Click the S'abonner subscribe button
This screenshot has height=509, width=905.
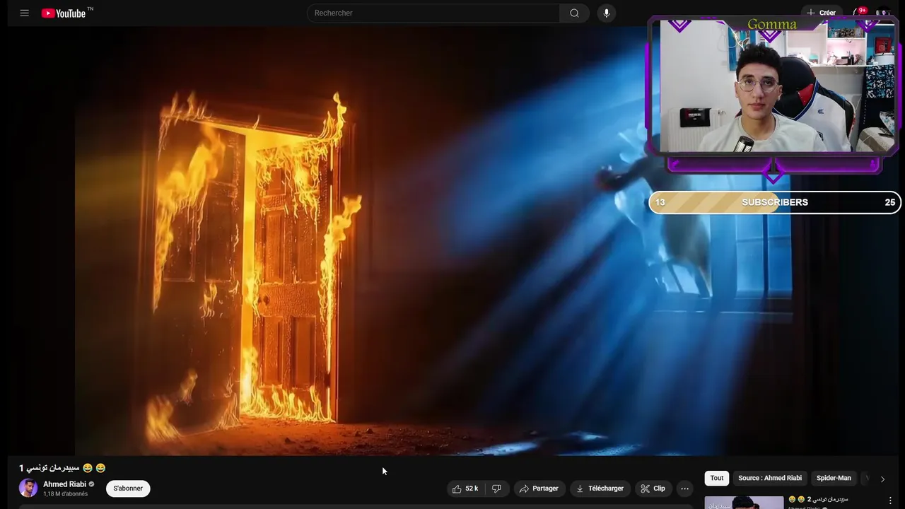[128, 488]
